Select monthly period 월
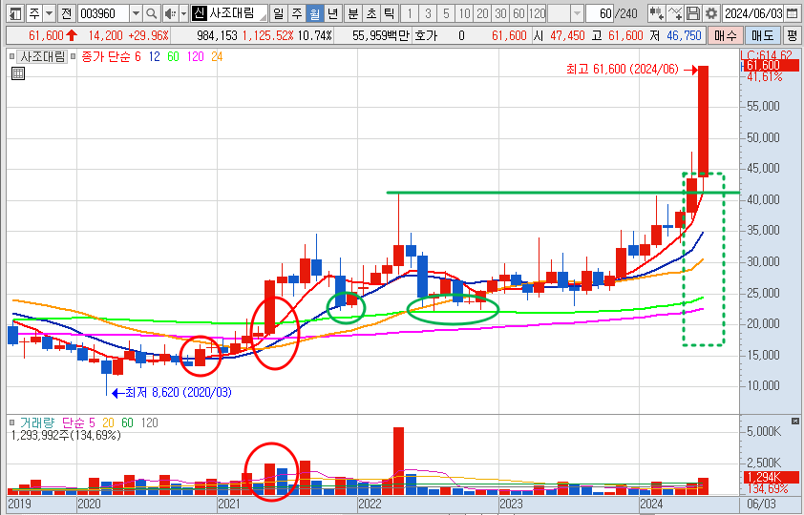The image size is (804, 515). coord(314,13)
